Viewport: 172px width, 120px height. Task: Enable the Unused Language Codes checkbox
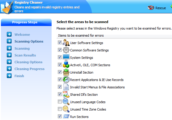[60, 102]
